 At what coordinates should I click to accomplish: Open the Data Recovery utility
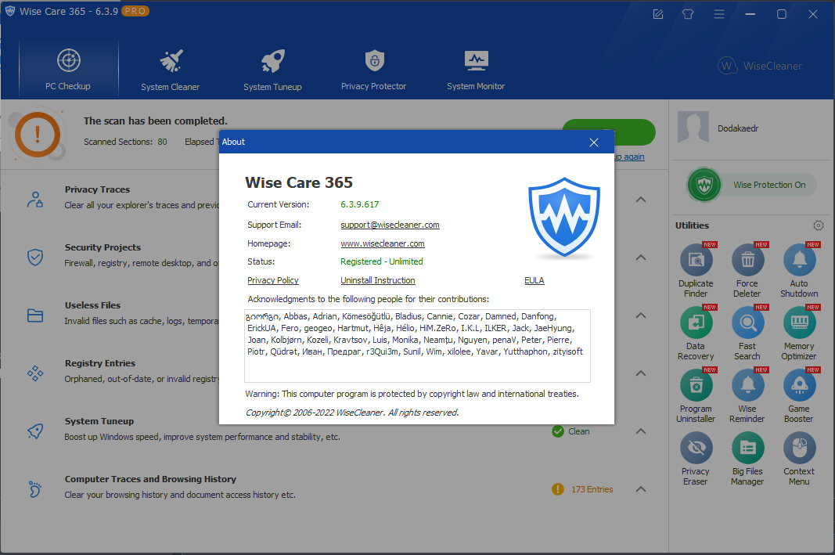coord(696,333)
